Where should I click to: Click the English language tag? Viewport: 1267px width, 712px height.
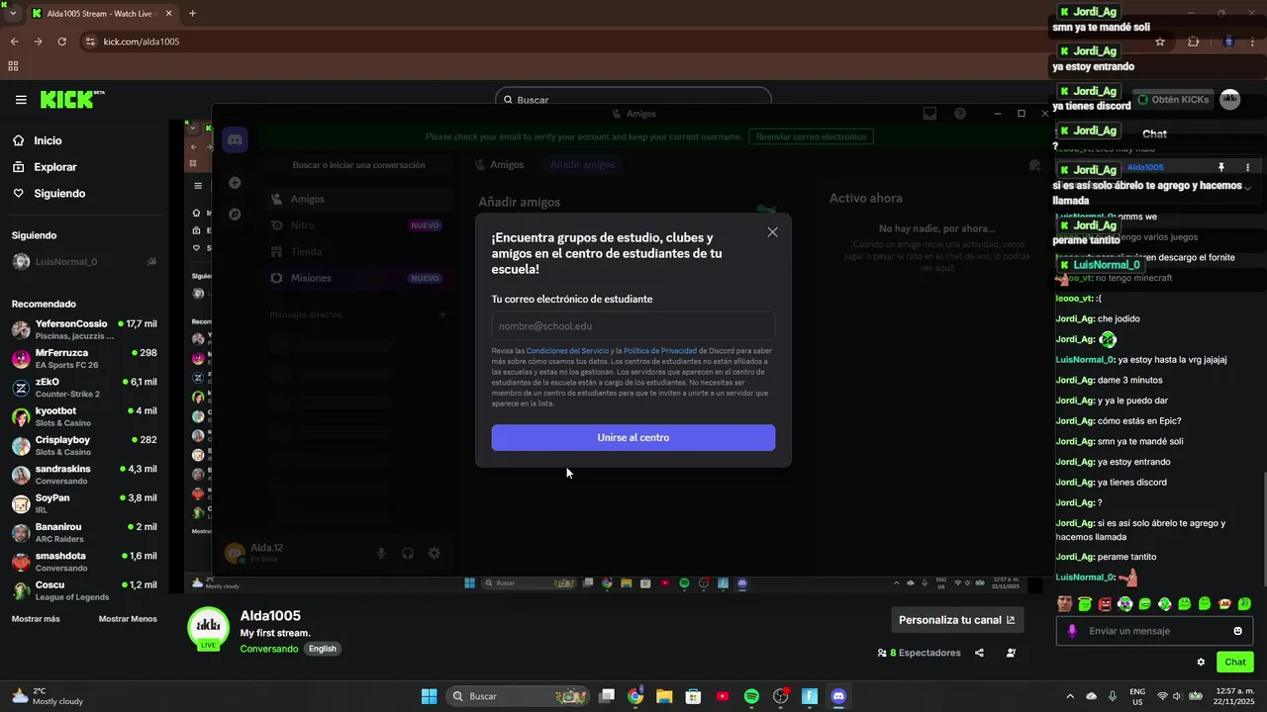click(322, 649)
